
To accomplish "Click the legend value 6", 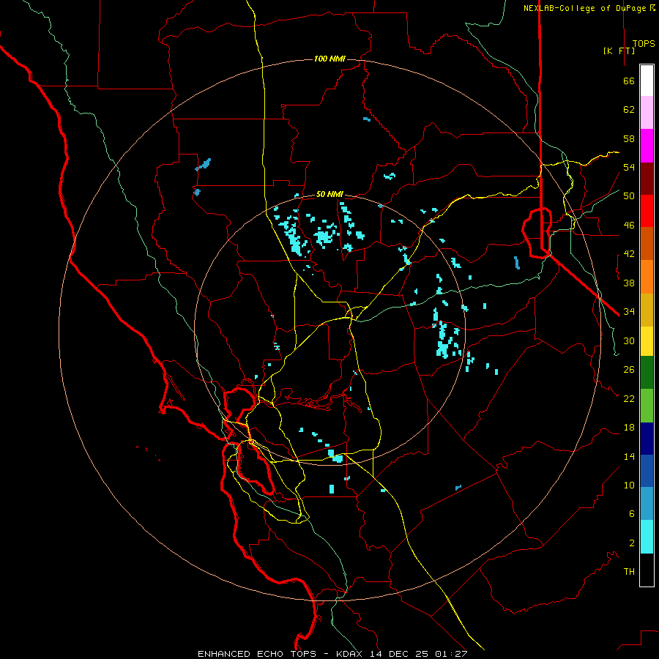I will click(632, 514).
